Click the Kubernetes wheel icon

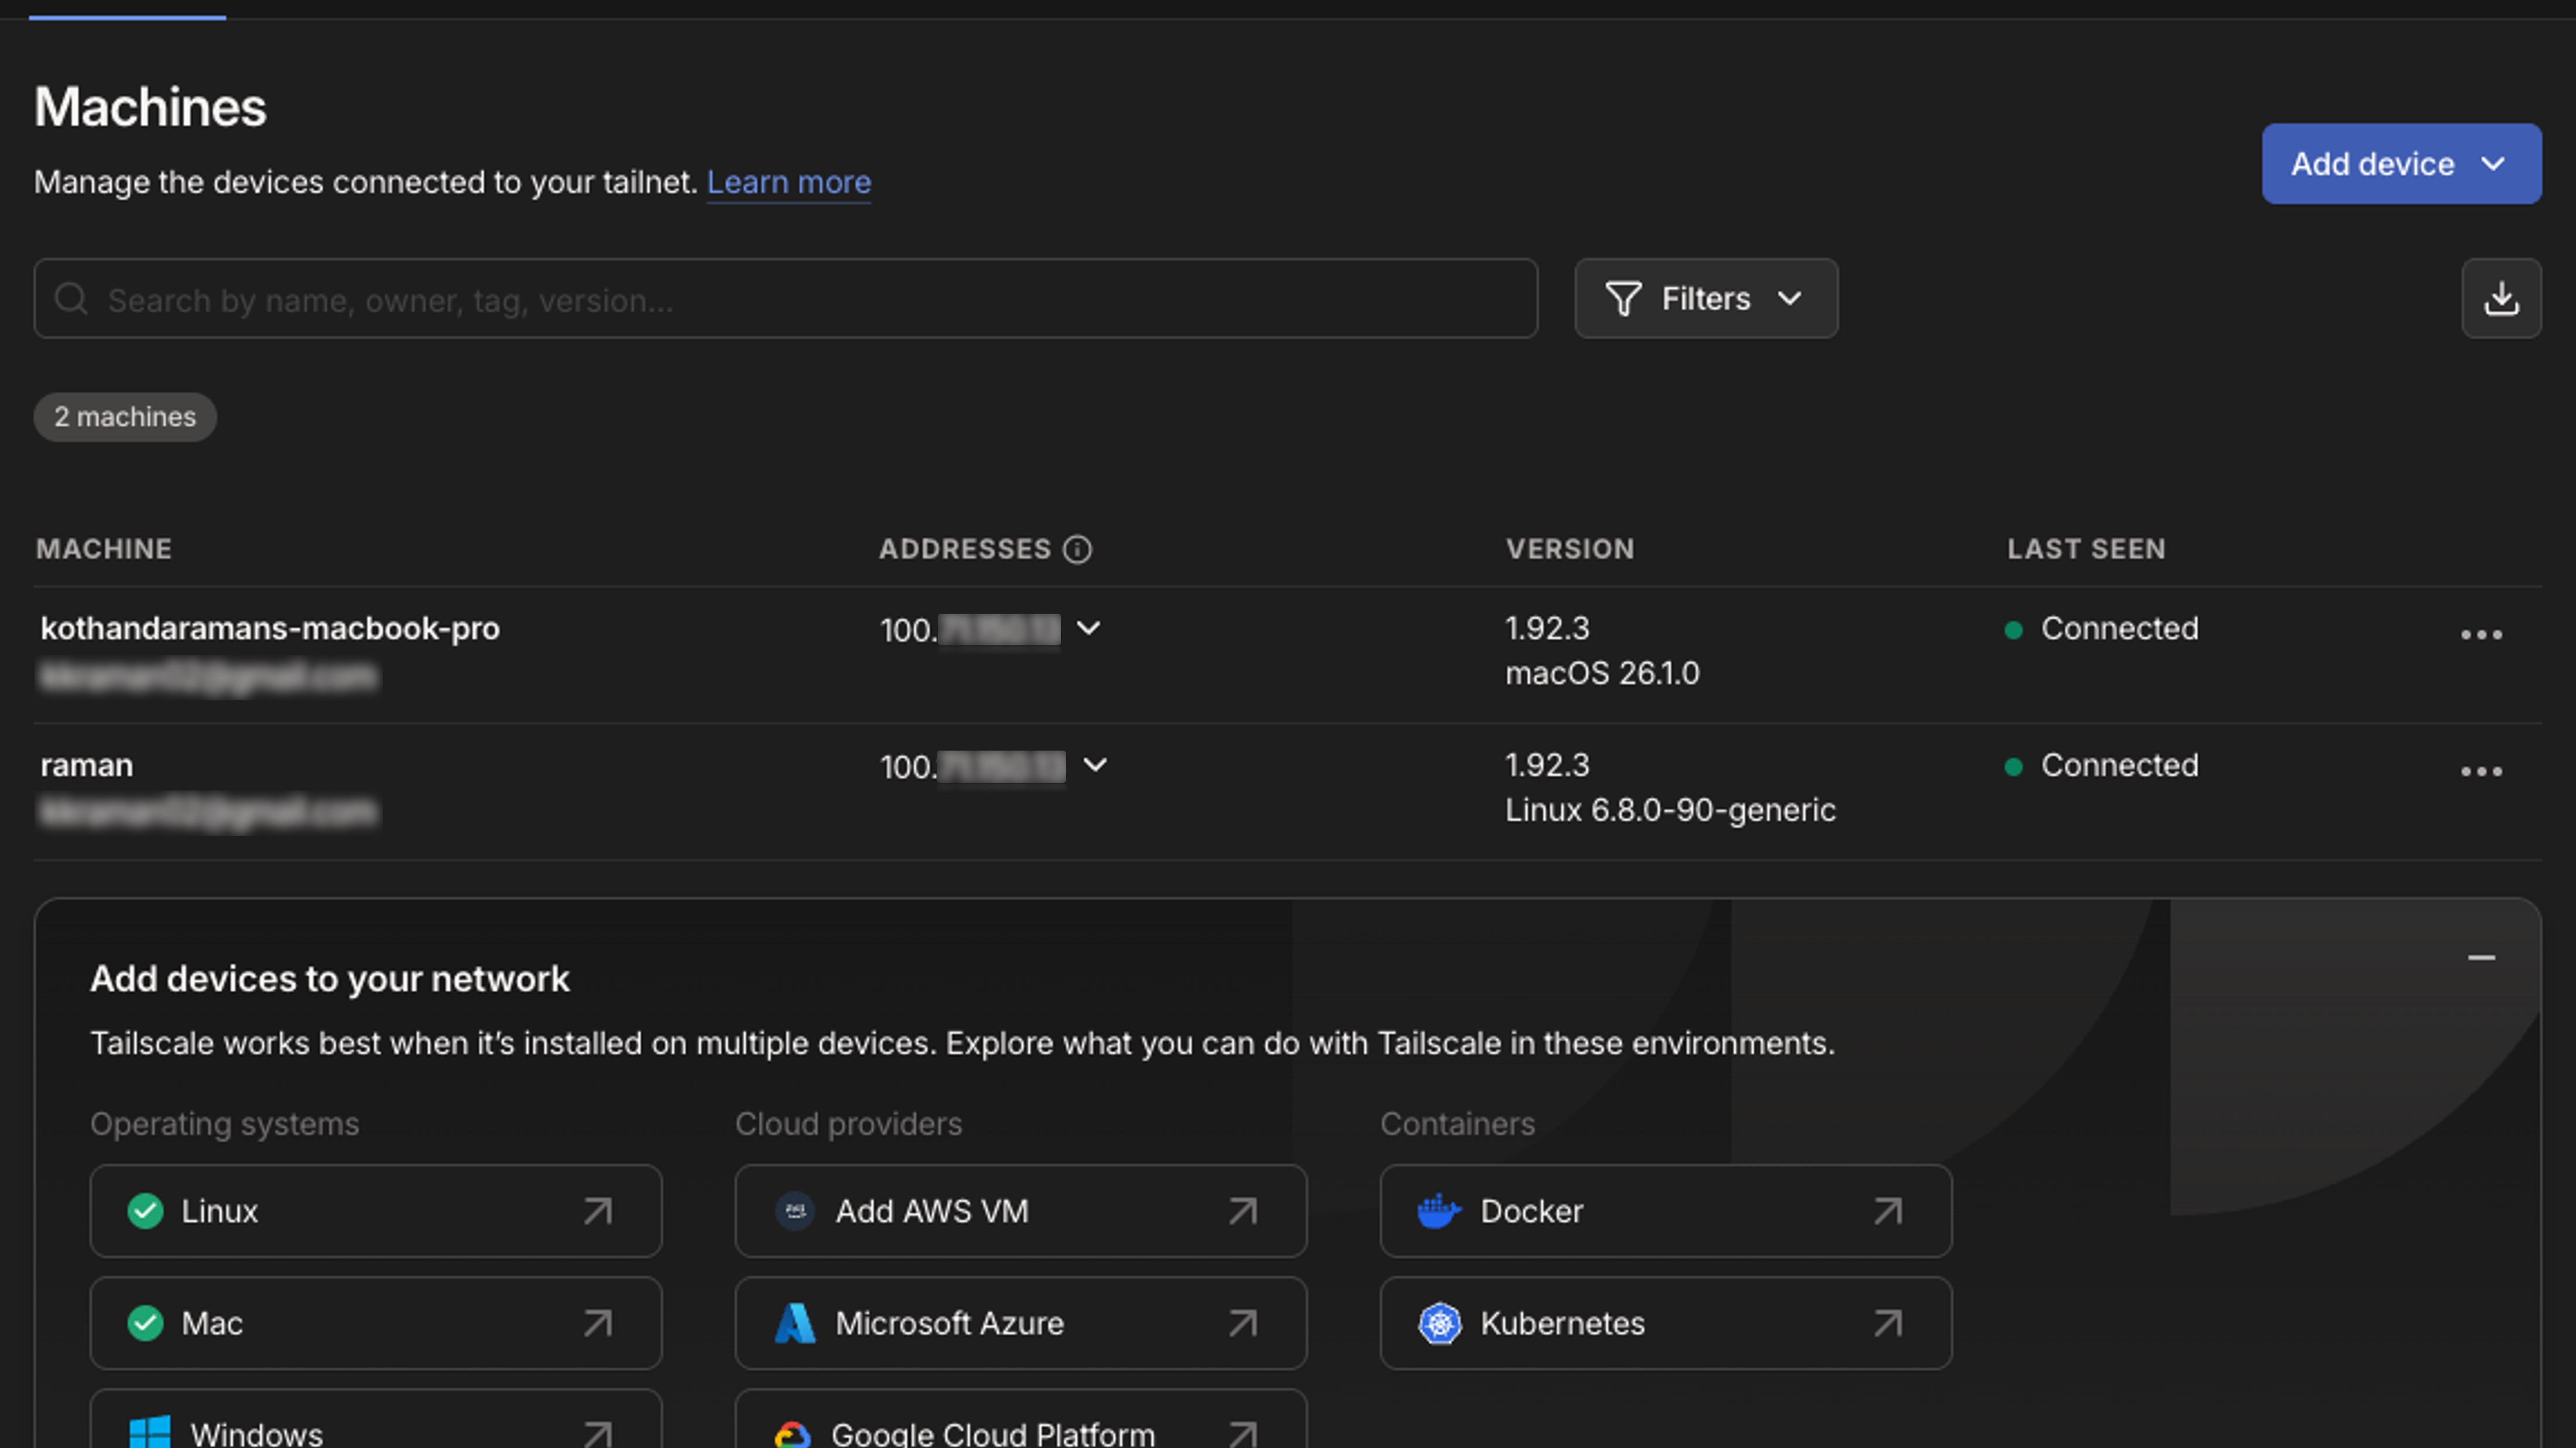pos(1439,1323)
